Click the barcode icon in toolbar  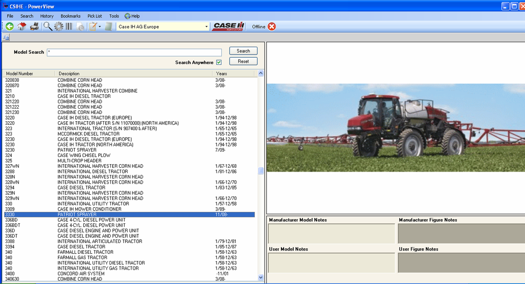point(69,27)
